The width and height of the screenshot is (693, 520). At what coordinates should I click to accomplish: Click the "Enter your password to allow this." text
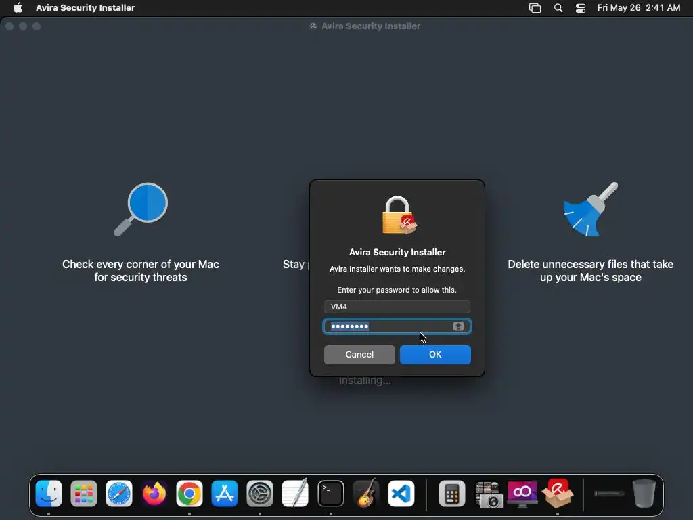(x=397, y=290)
